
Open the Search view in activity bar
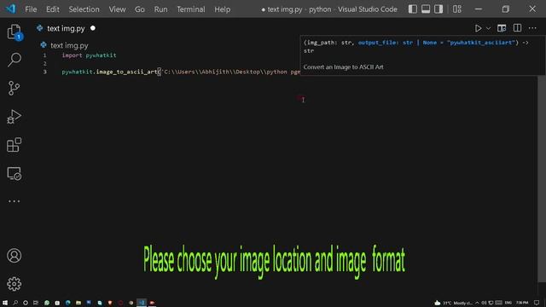[x=14, y=60]
